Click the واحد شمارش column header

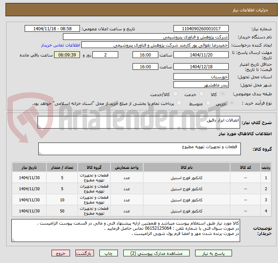point(127,167)
